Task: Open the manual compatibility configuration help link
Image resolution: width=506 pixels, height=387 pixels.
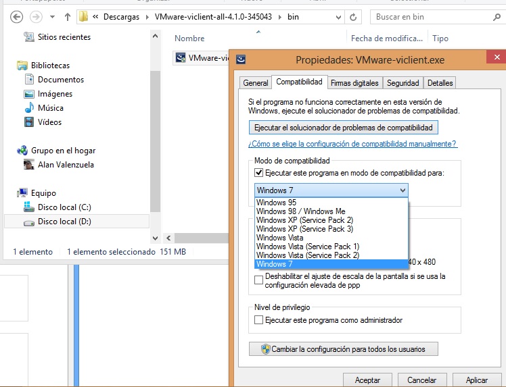Action: tap(352, 144)
